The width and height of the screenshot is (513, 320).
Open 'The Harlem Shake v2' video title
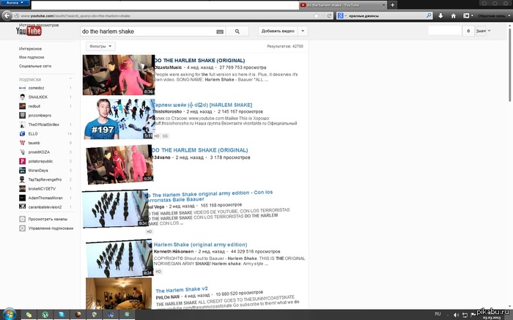coord(182,290)
